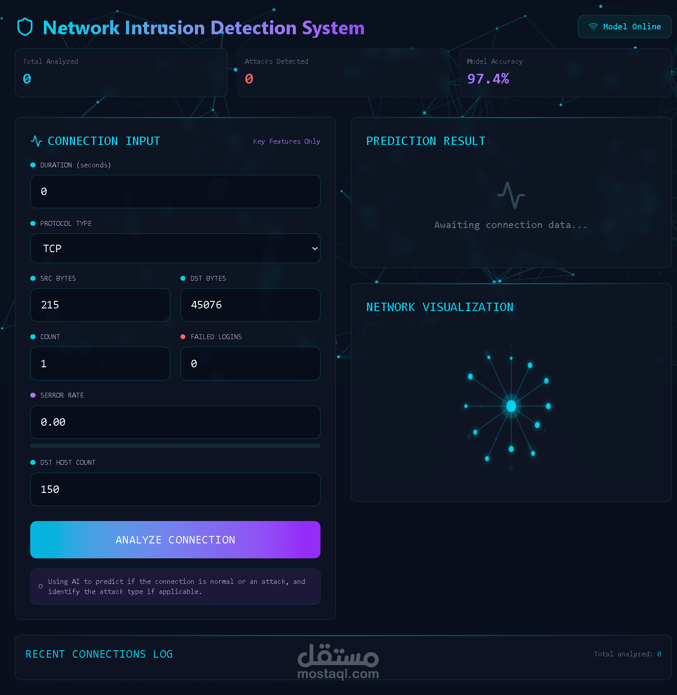Click the Protocol Type dropdown chevron arrow
Screen dimensions: 677x695
tap(315, 248)
